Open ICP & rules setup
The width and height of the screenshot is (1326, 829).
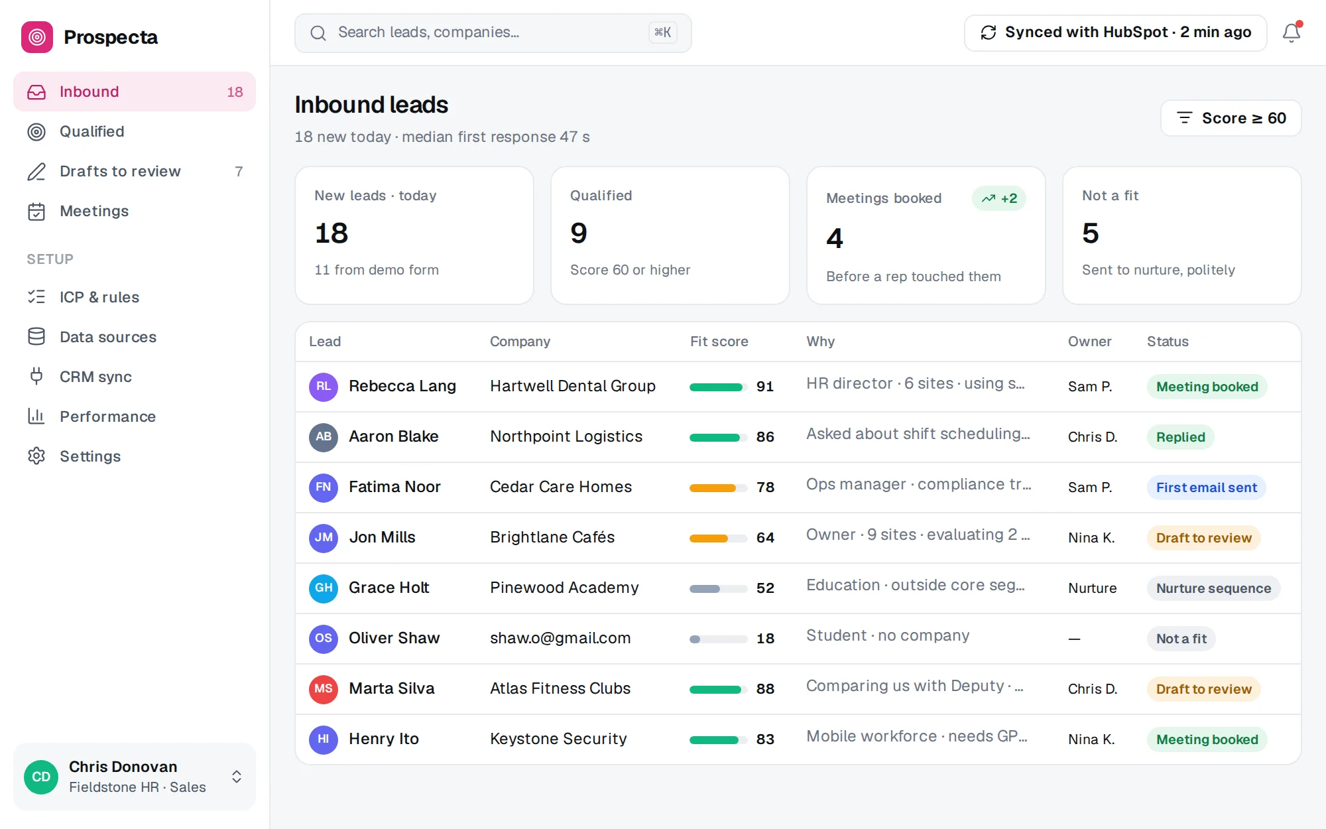(135, 297)
